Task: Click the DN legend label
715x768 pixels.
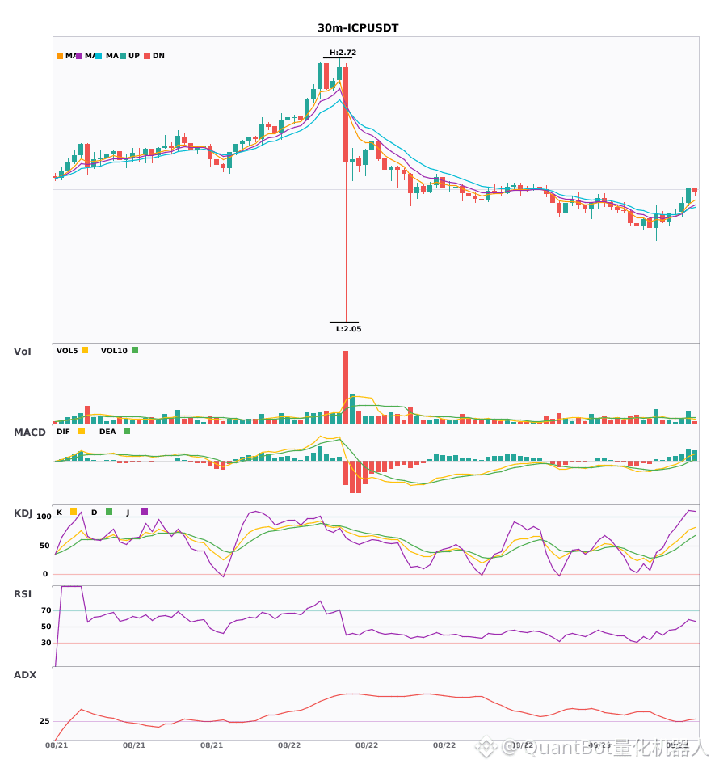Action: (158, 56)
